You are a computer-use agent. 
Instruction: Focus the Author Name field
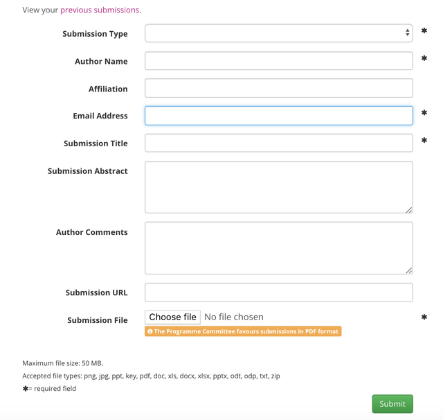point(278,61)
